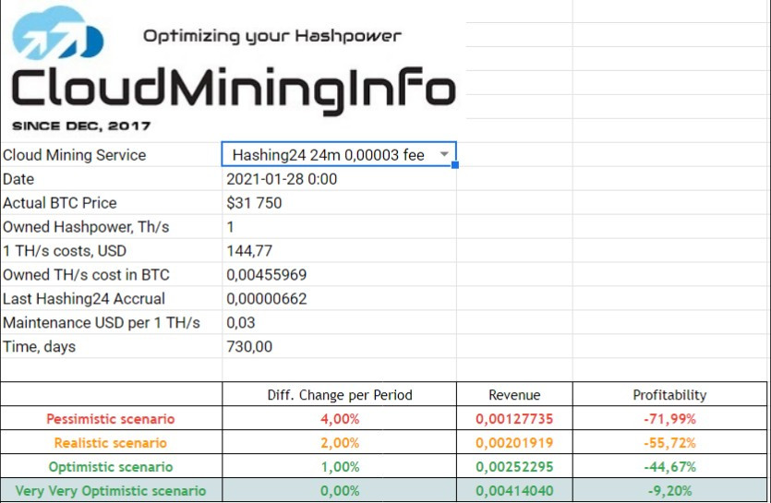
Task: Click the 'Revenue' column header
Action: pyautogui.click(x=514, y=395)
